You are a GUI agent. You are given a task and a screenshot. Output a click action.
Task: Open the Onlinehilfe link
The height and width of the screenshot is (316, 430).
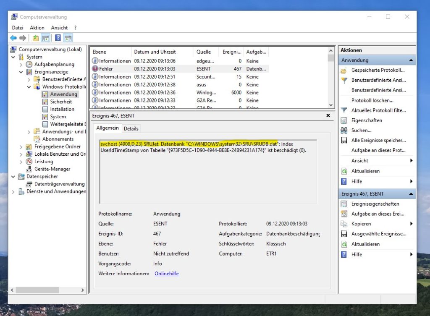click(x=166, y=274)
